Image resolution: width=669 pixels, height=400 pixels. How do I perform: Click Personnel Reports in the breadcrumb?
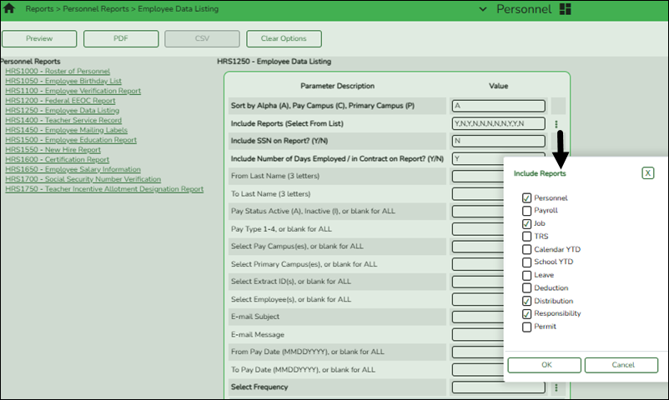[x=96, y=9]
